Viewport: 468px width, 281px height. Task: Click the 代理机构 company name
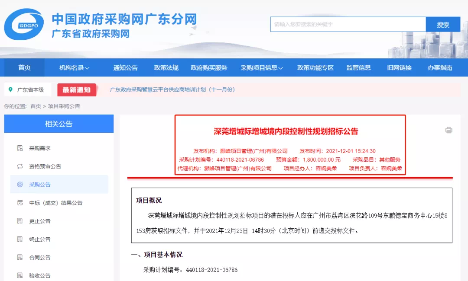tap(238, 168)
